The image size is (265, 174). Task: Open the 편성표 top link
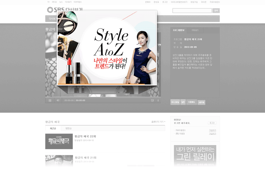point(156,2)
